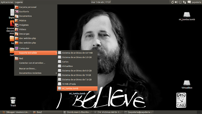
Task: Open the Aplicaciones menu
Action: [7, 2]
